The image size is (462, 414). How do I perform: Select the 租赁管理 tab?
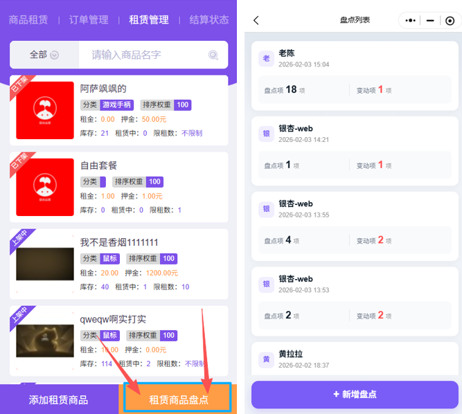coord(149,19)
